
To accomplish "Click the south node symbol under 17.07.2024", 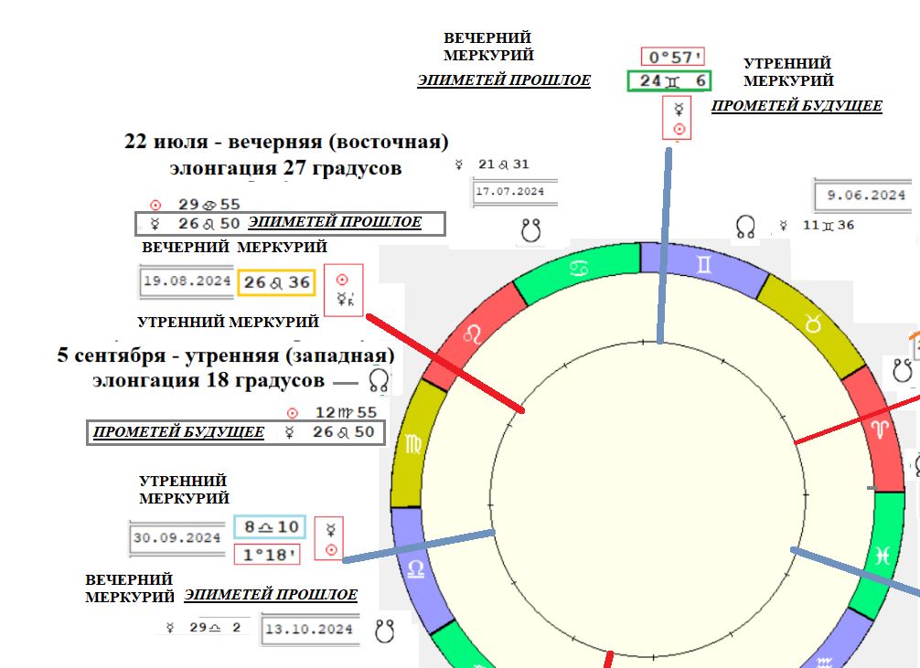I will tap(530, 230).
